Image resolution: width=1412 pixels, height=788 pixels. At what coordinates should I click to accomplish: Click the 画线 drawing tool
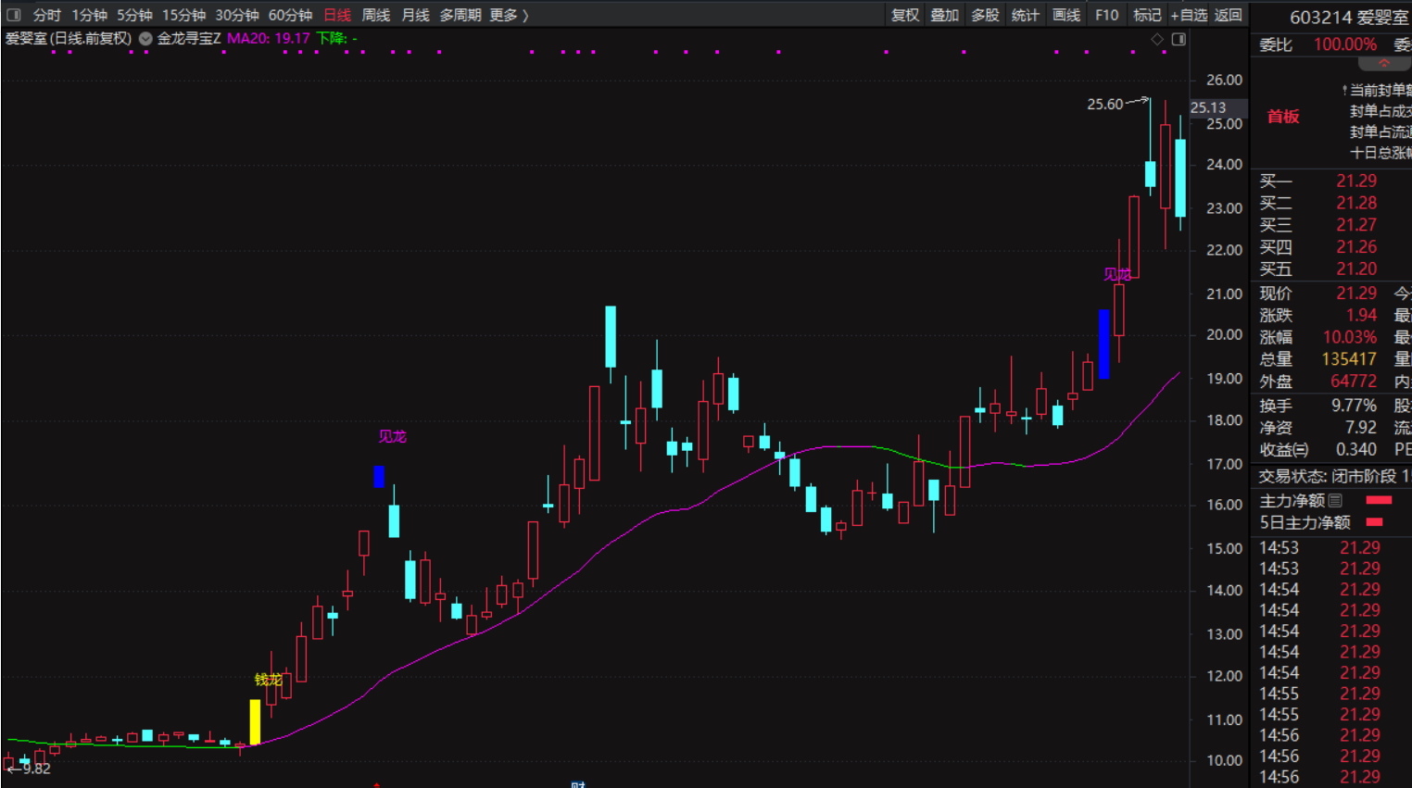1065,15
